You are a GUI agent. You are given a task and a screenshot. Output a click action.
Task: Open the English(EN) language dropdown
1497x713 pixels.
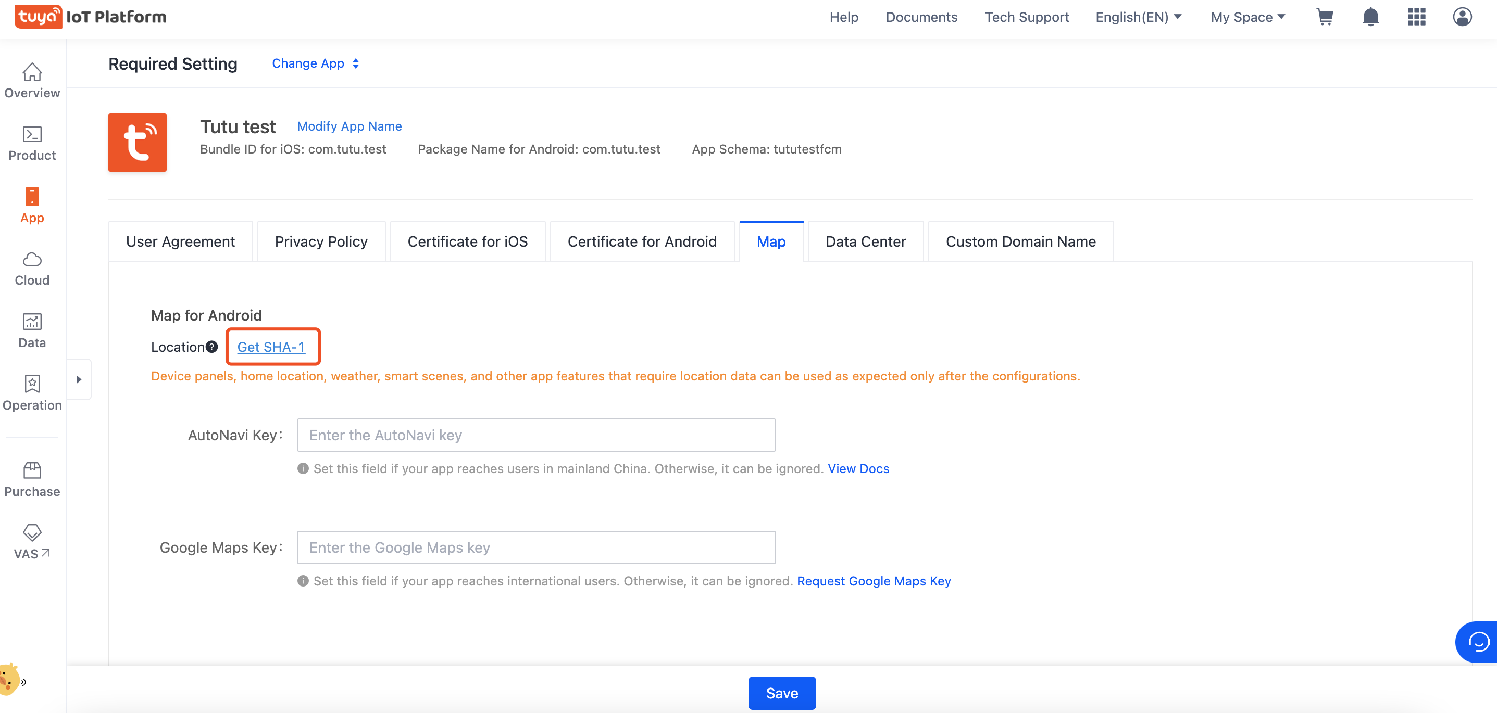(x=1138, y=17)
